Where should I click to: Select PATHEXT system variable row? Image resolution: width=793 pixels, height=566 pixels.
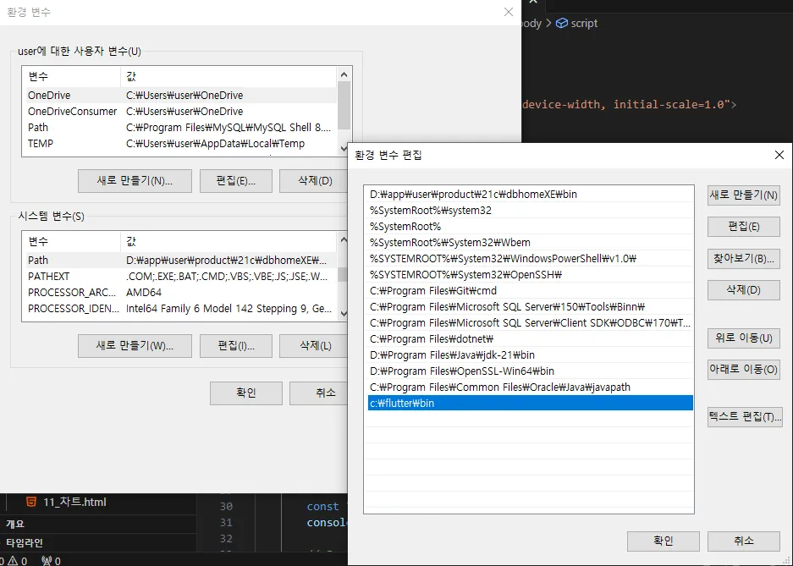click(x=181, y=277)
